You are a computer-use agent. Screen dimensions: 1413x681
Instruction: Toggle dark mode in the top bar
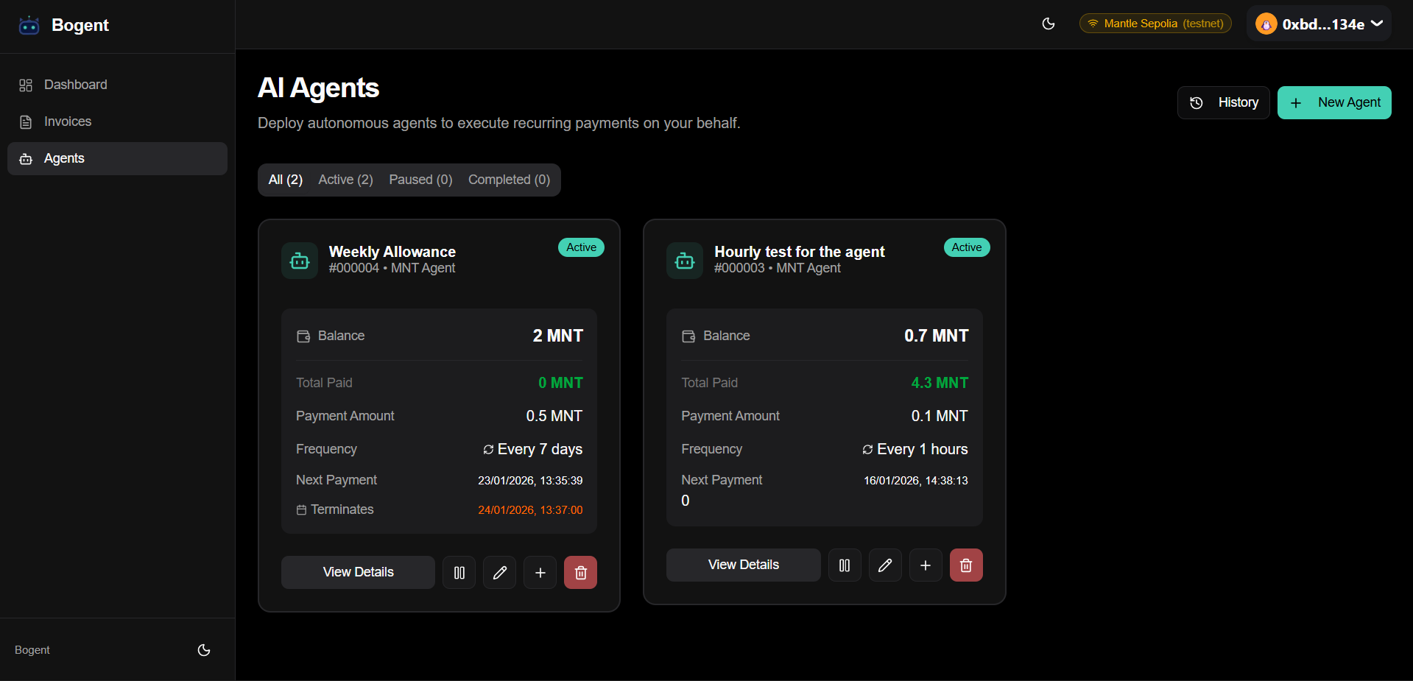[1049, 24]
